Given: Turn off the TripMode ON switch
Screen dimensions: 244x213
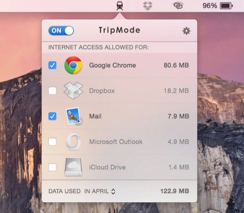Looking at the screenshot, I should (x=61, y=30).
